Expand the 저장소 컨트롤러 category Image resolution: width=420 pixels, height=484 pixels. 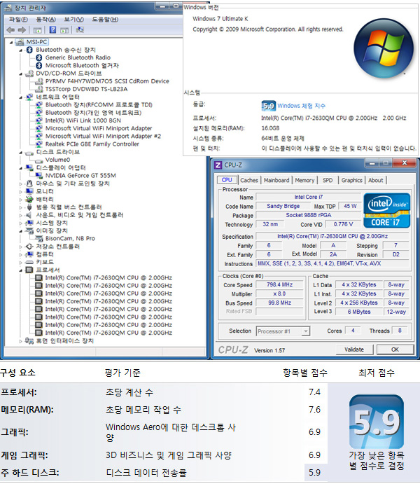21,247
